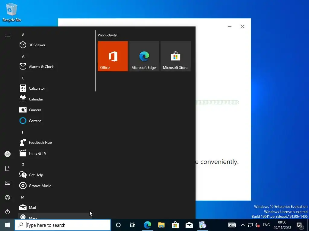This screenshot has height=231, width=309.
Task: Click the G letter group header
Action: pos(23,165)
